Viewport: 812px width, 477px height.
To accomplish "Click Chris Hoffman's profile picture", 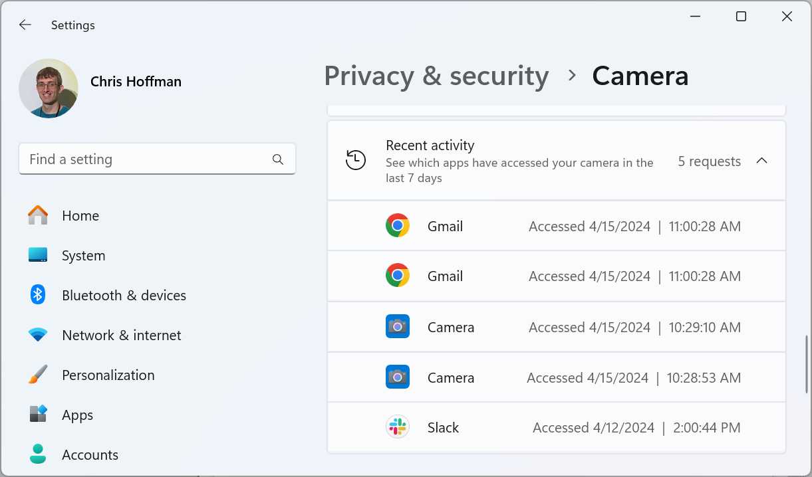I will click(x=49, y=88).
